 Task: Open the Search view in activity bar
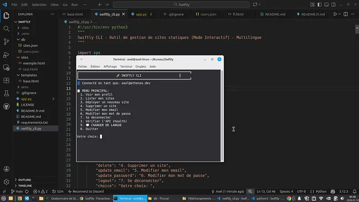coord(6,28)
